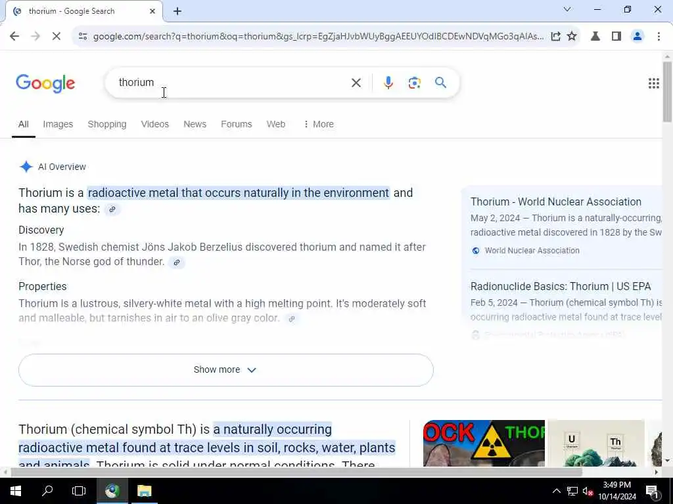Screen dimensions: 673x504
Task: Open Windows taskbar search
Action: click(47, 491)
